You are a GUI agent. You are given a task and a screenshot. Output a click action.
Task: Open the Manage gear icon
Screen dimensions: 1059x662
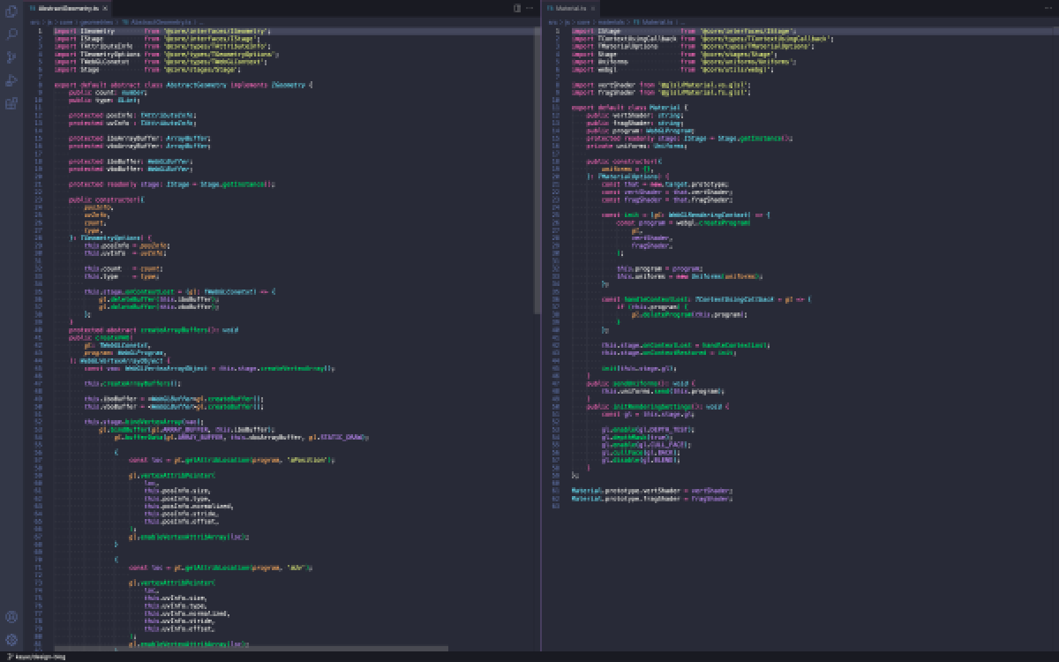(x=11, y=639)
